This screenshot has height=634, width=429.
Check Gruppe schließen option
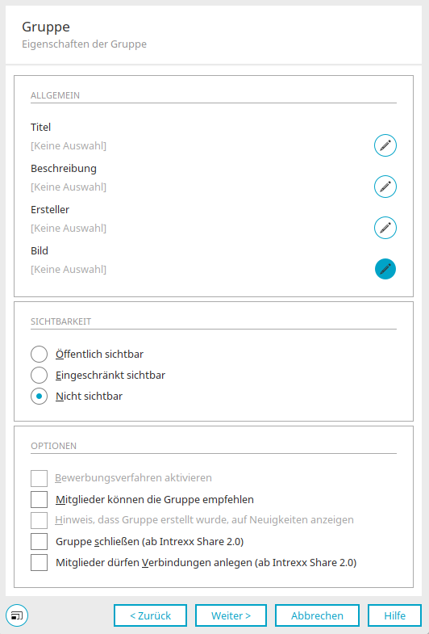pos(40,541)
